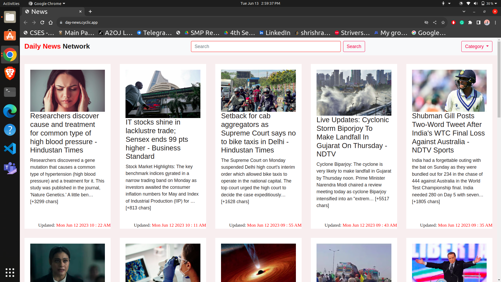Open the accessibility menu in the top bar
This screenshot has height=282, width=501.
(x=446, y=3)
